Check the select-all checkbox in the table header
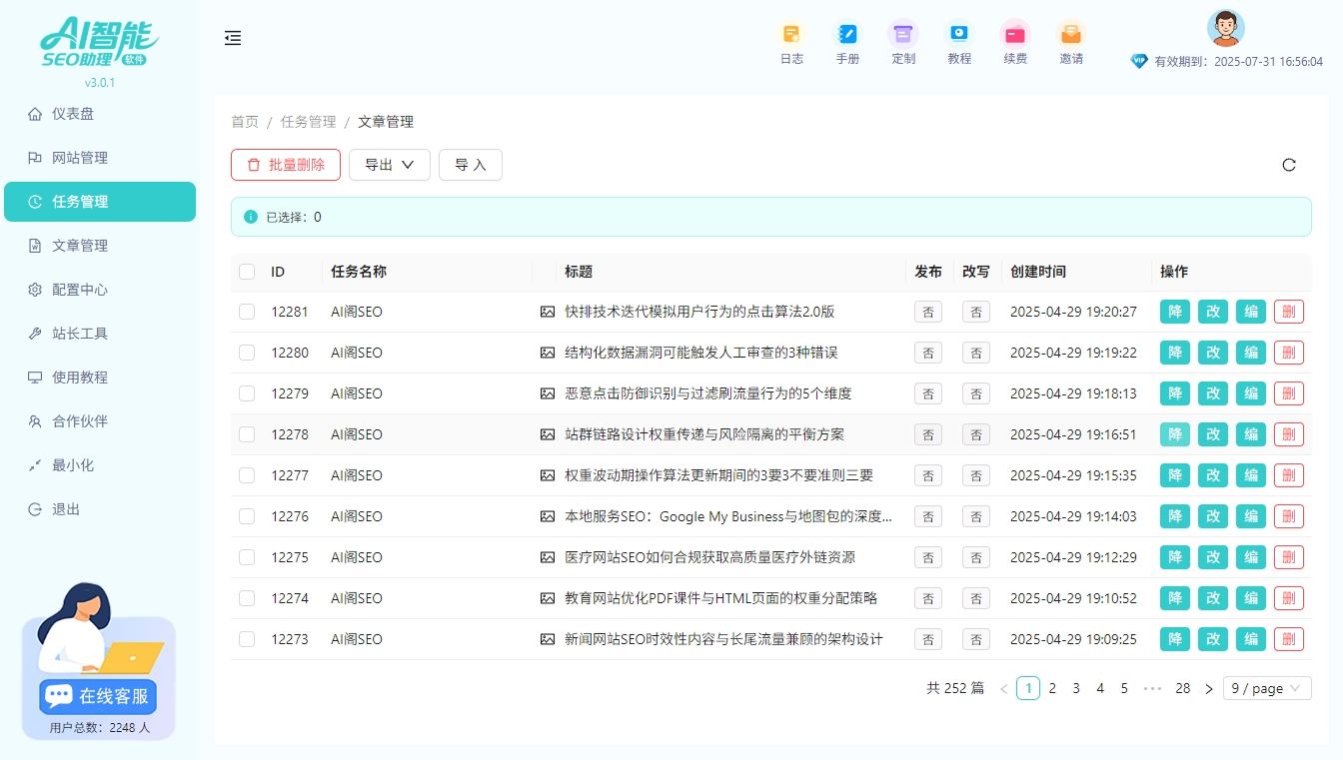 point(246,271)
